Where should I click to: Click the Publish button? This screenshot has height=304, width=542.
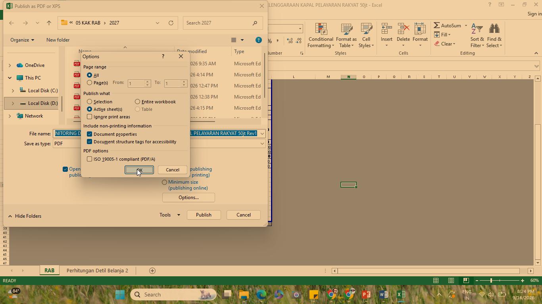point(204,215)
